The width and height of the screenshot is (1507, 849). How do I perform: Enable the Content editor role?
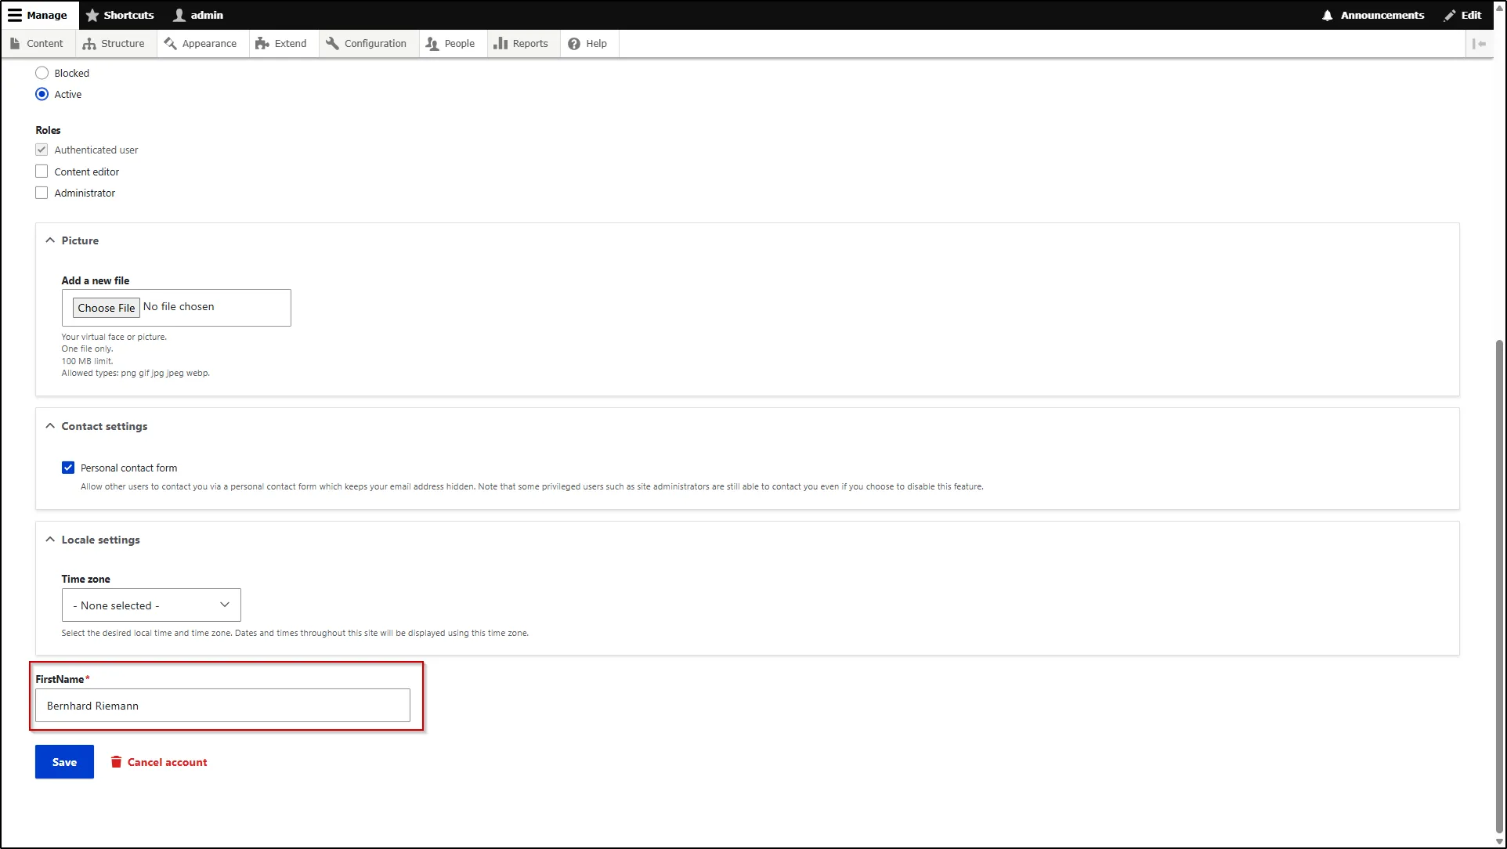(42, 171)
